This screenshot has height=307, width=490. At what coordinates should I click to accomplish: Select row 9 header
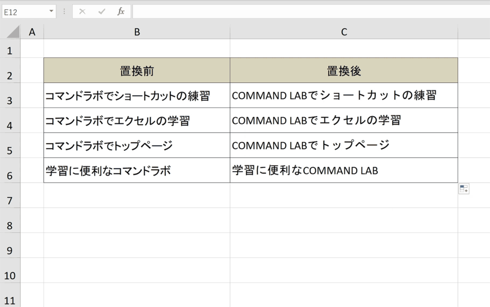pyautogui.click(x=10, y=245)
